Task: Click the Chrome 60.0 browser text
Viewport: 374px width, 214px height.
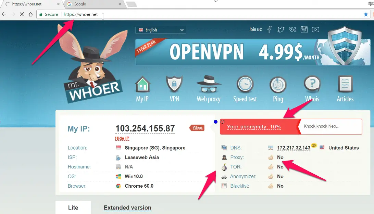Action: tap(139, 186)
